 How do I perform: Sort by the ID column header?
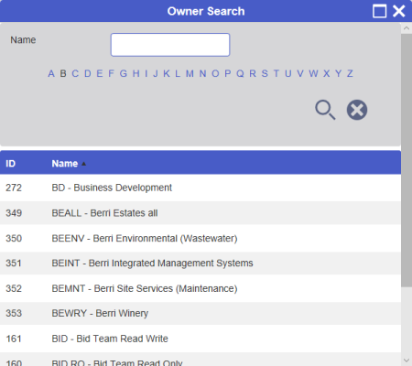tap(10, 164)
